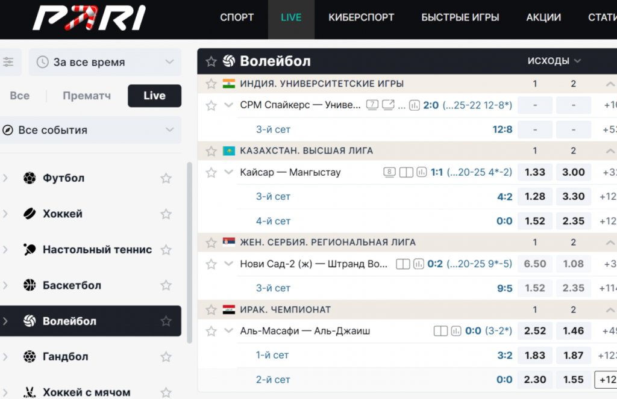Open the За все время time dropdown
Screen dimensions: 617x399
pyautogui.click(x=105, y=62)
